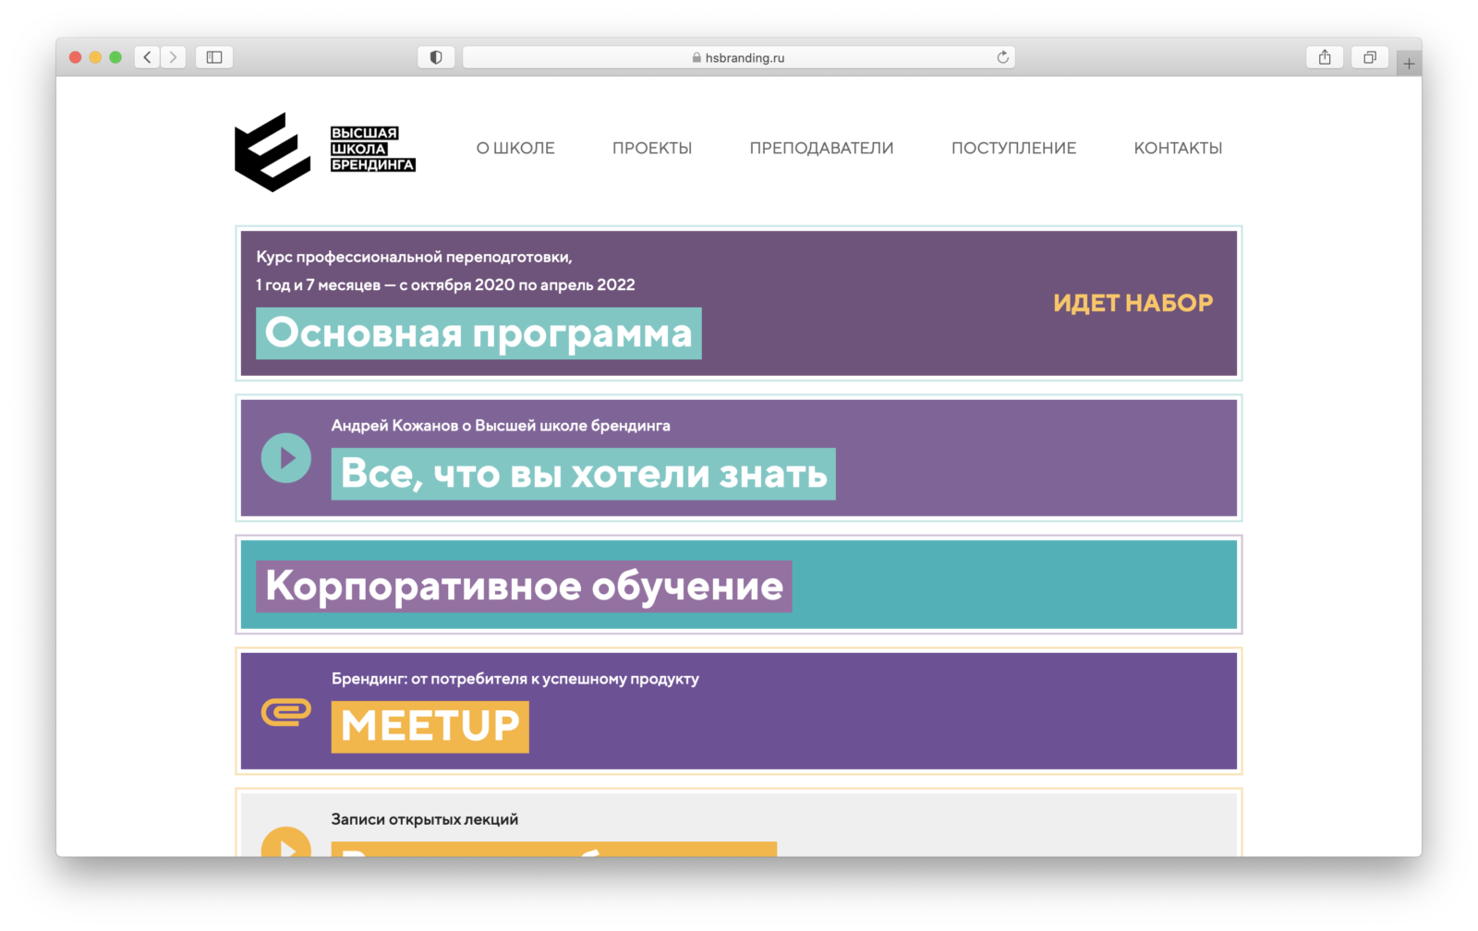1478x931 pixels.
Task: Click the Основная программа banner title
Action: pyautogui.click(x=479, y=333)
